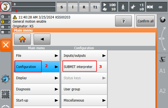
Task: Expand the Diagnosis submenu arrow
Action: [56, 89]
